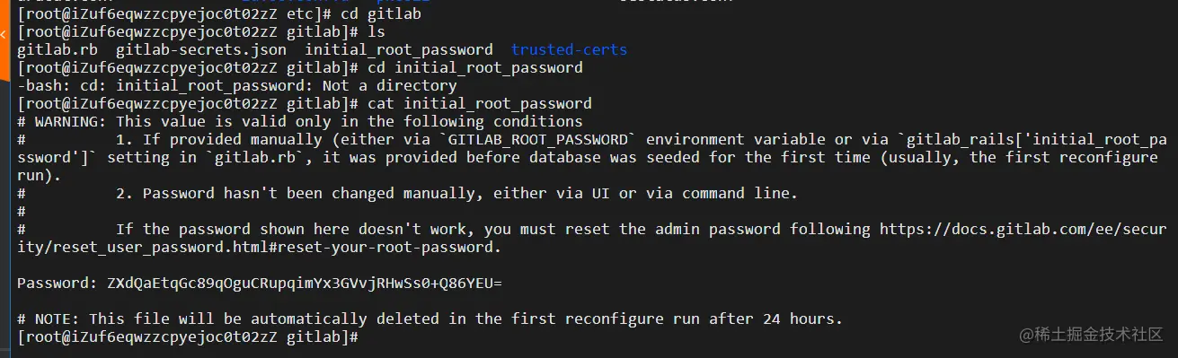The height and width of the screenshot is (358, 1178).
Task: Click the '# NOTE' auto-delete line
Action: click(430, 319)
